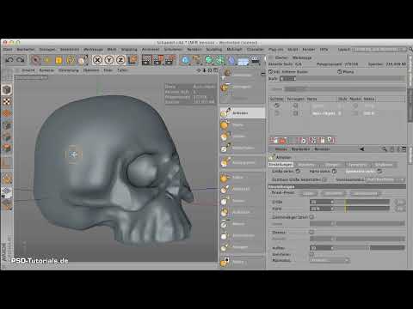Click the Verringern sculpt button

(x=243, y=87)
